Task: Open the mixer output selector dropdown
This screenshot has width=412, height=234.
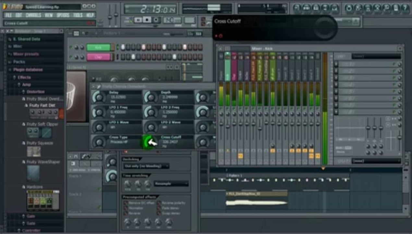Action: coord(376,161)
